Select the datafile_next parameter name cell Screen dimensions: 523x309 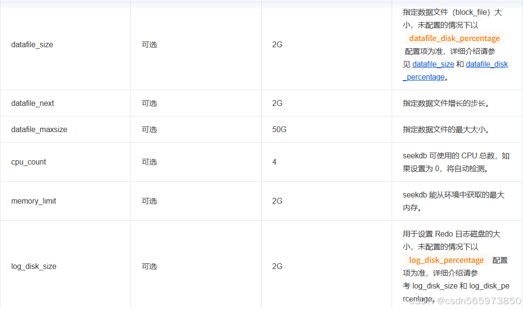tap(32, 103)
